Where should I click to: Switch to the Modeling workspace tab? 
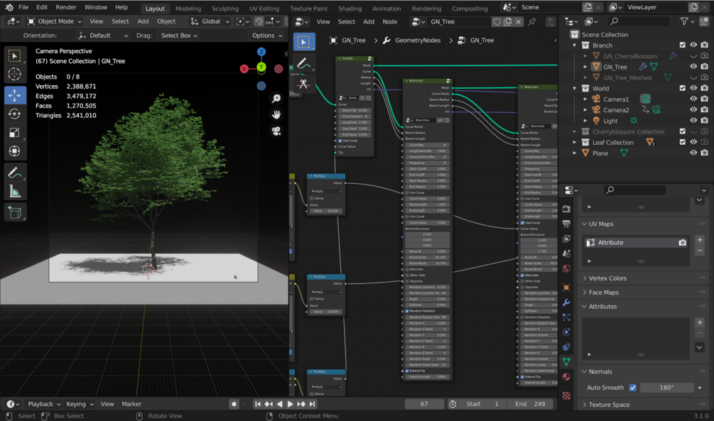click(188, 9)
